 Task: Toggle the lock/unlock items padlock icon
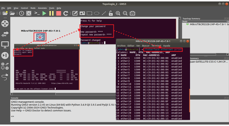coord(111,13)
